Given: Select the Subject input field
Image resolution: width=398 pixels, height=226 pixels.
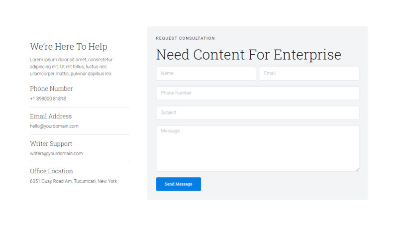Looking at the screenshot, I should (257, 113).
